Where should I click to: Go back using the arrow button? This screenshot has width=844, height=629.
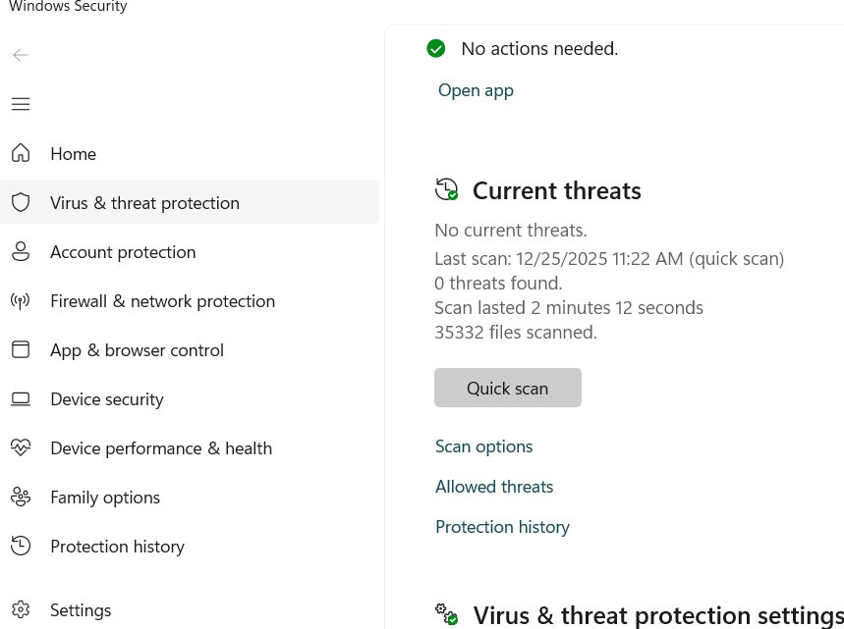[21, 55]
